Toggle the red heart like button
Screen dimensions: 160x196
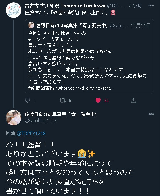(98, 100)
